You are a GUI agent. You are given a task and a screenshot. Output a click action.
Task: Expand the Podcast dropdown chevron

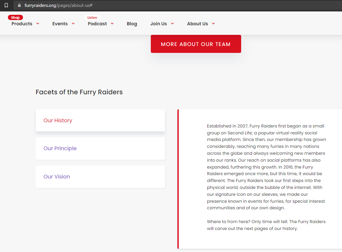point(112,24)
